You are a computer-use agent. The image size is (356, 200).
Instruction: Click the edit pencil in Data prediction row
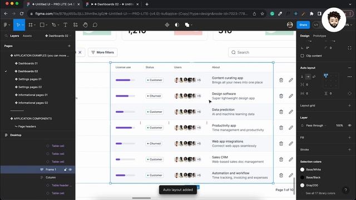point(291,112)
